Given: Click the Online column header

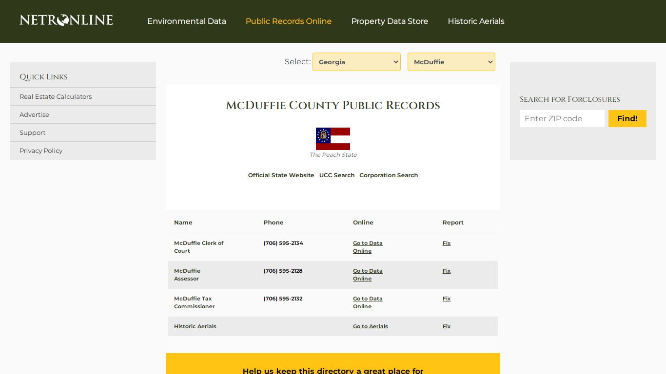Looking at the screenshot, I should click(363, 223).
